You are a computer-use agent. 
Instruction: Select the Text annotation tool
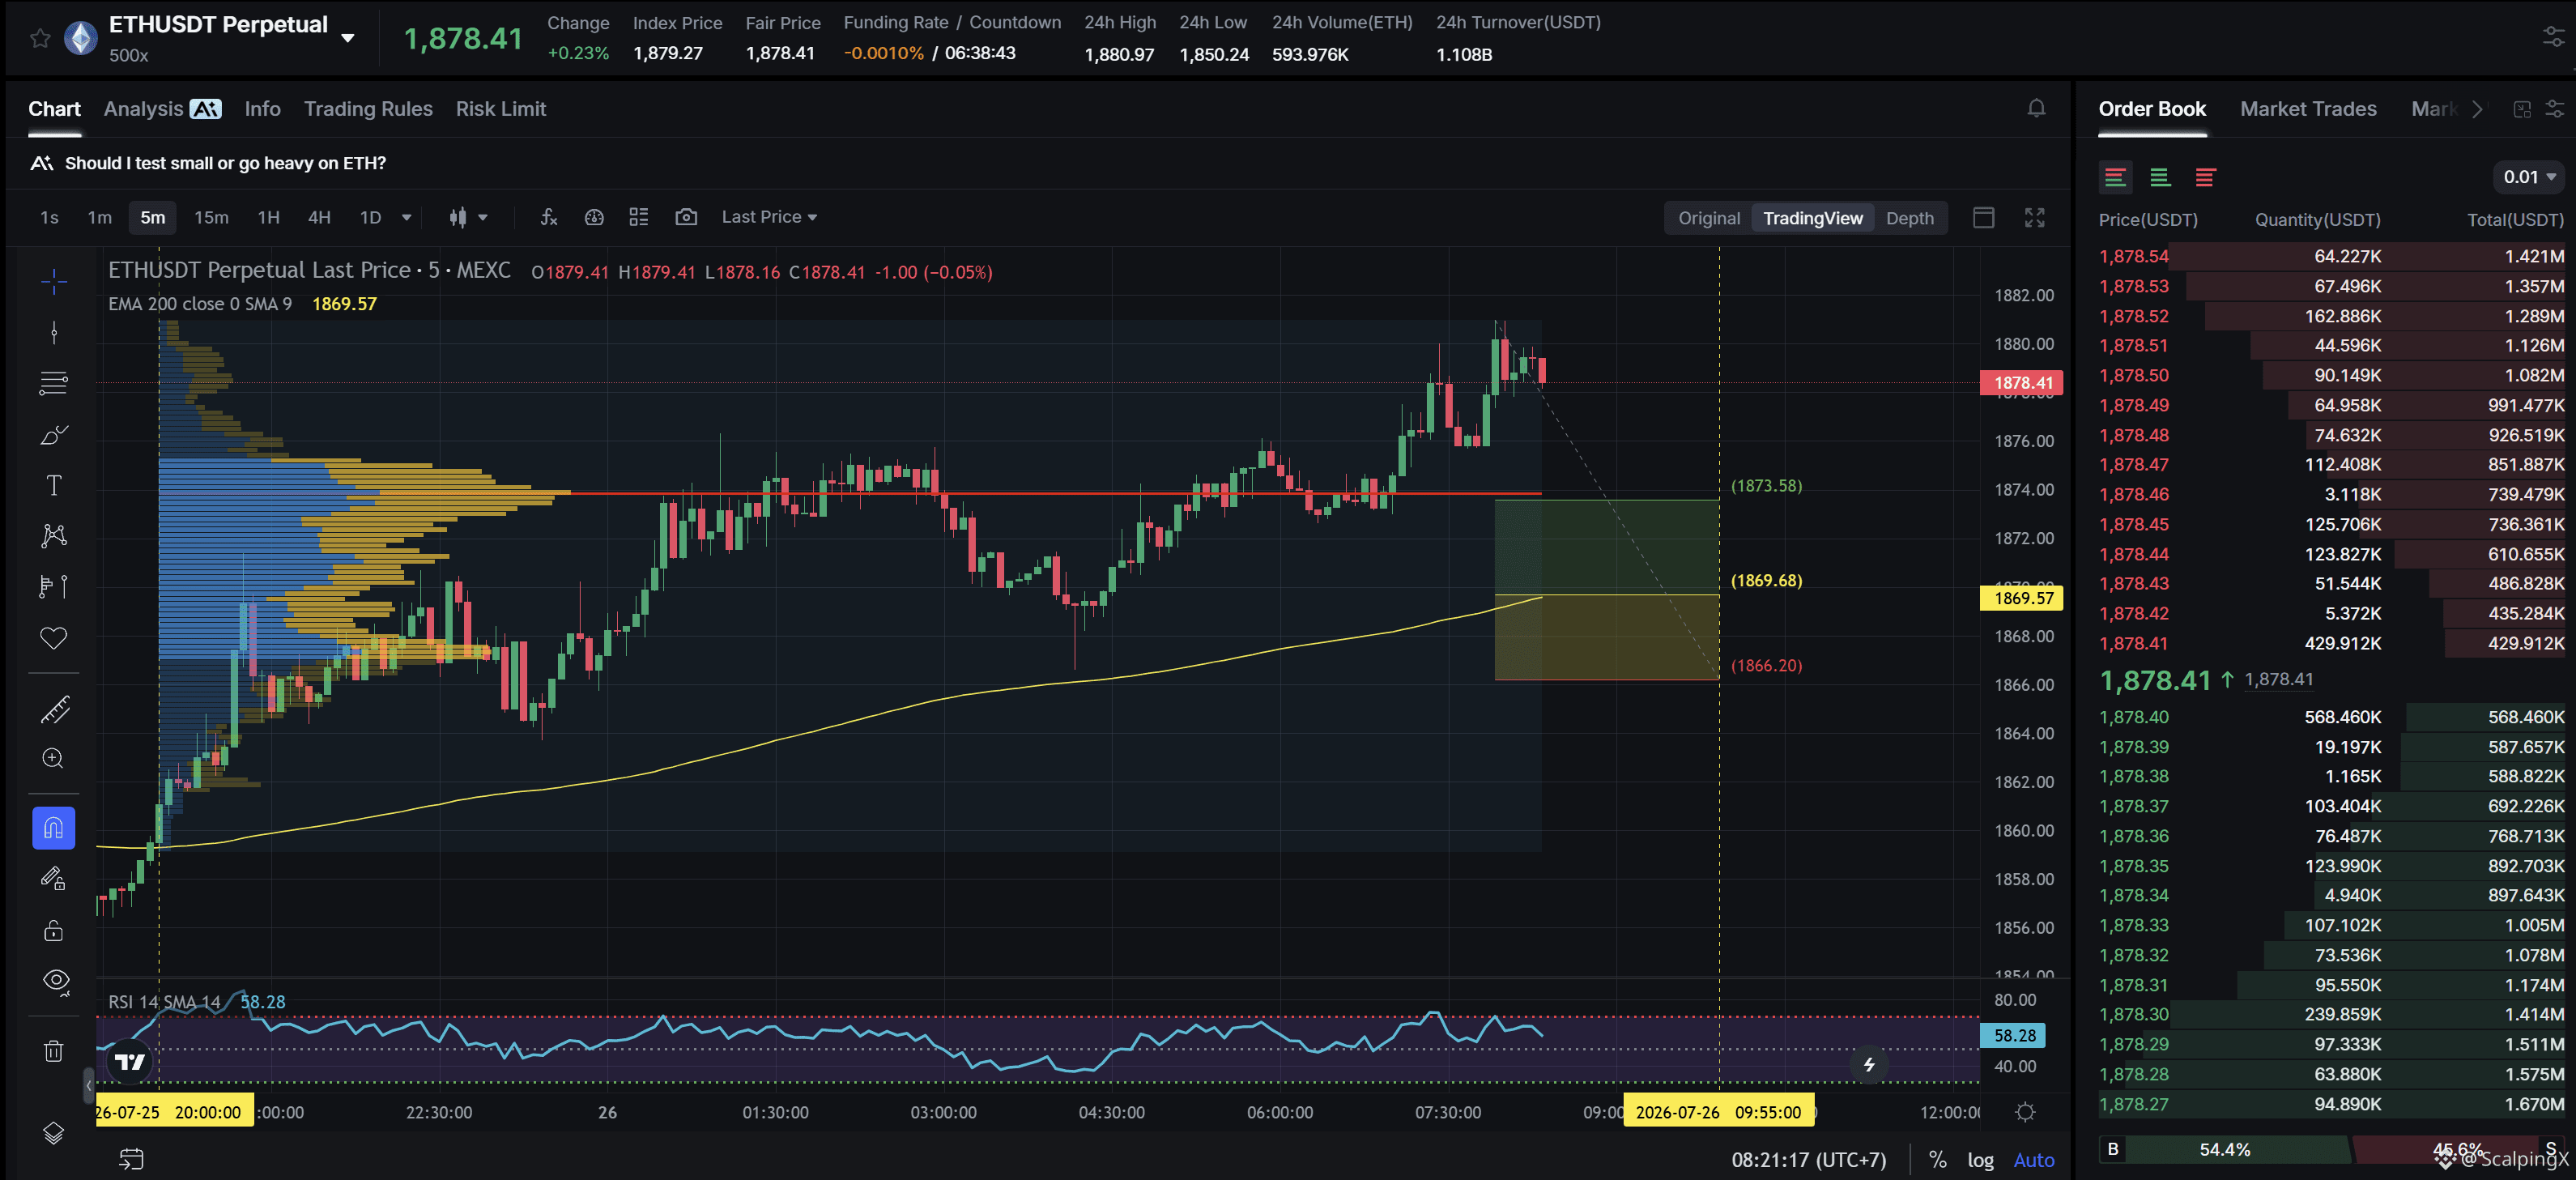tap(54, 485)
